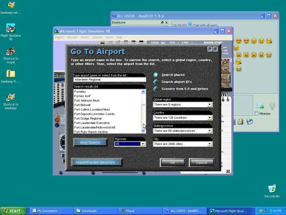
Task: Pick the tears-of-joy laughing emoji in BeeBEEP
Action: point(239,69)
